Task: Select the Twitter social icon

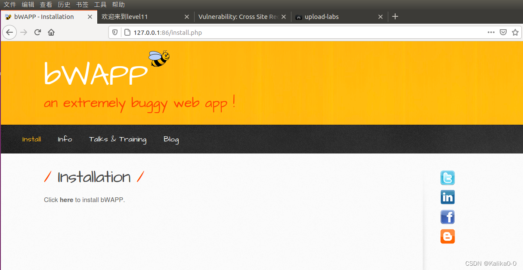Action: [447, 178]
